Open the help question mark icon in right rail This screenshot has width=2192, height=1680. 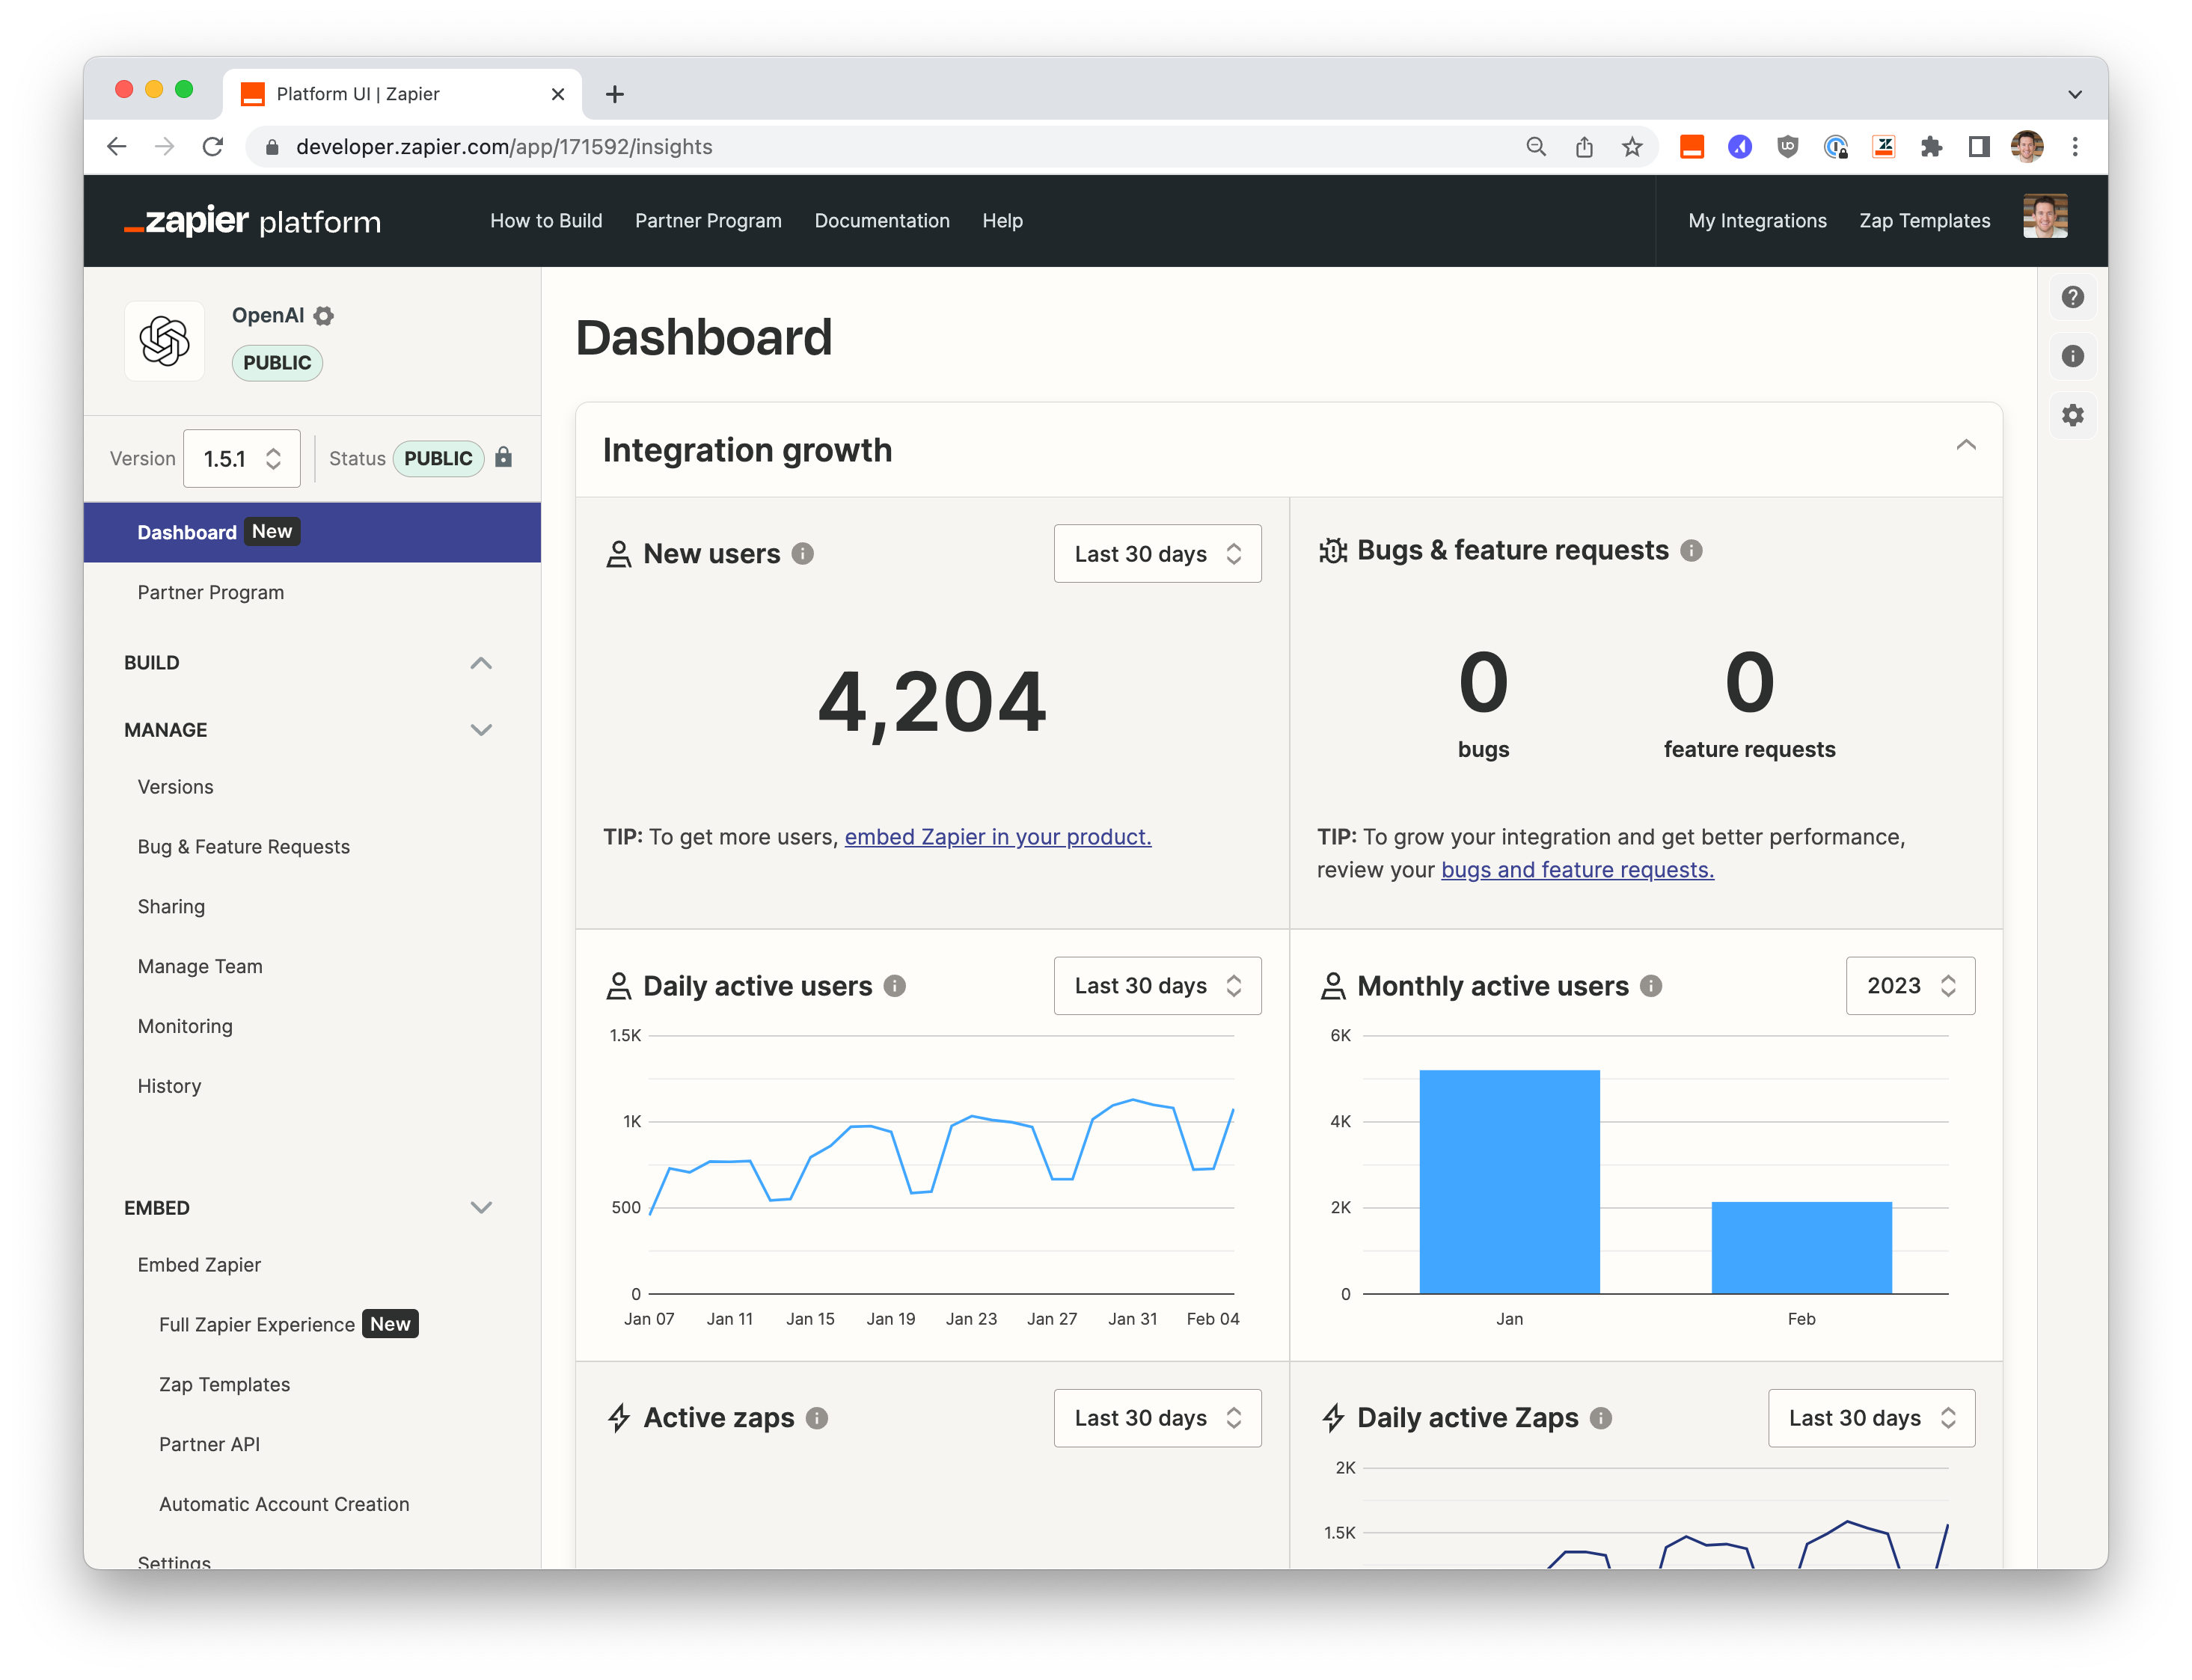point(2072,297)
